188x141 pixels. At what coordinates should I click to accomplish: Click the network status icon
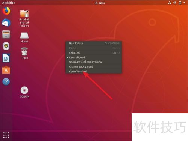(170, 3)
